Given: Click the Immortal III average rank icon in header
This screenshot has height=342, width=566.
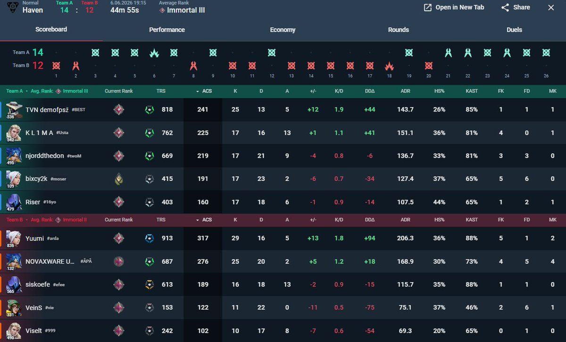Looking at the screenshot, I should tap(162, 10).
